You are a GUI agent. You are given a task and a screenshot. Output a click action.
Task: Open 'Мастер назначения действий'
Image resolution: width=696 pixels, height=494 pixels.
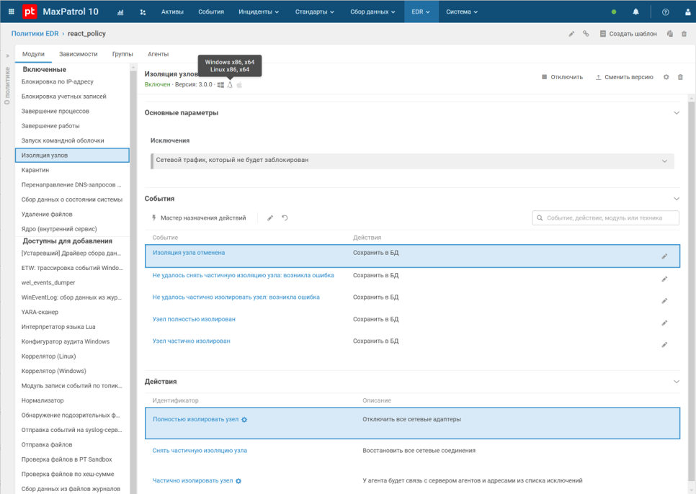click(x=199, y=217)
